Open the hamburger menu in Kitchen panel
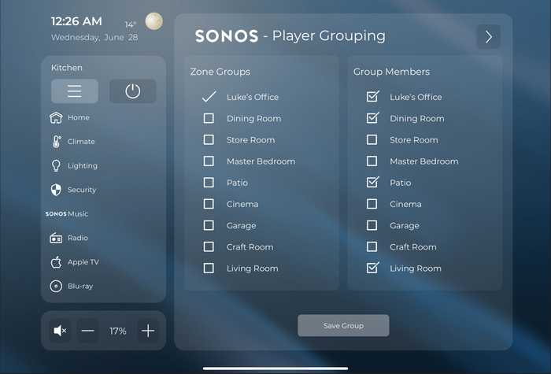Screen dimensions: 551x374 point(75,91)
